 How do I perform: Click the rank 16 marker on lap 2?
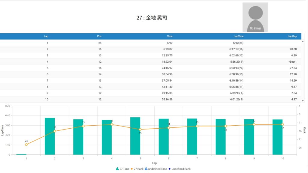point(55,131)
